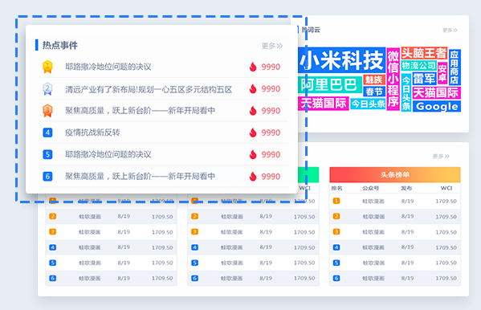The height and width of the screenshot is (310, 481).
Task: Expand 更多 in the word cloud panel
Action: [450, 30]
